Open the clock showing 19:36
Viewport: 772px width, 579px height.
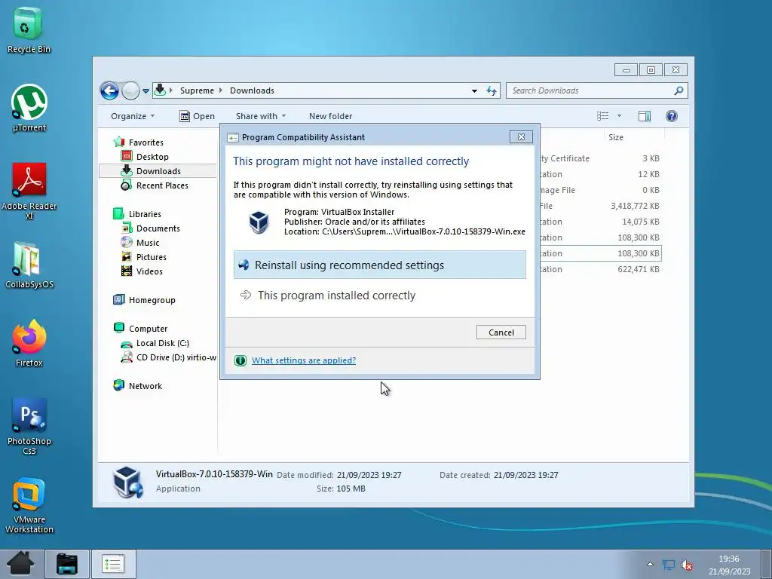pyautogui.click(x=729, y=565)
